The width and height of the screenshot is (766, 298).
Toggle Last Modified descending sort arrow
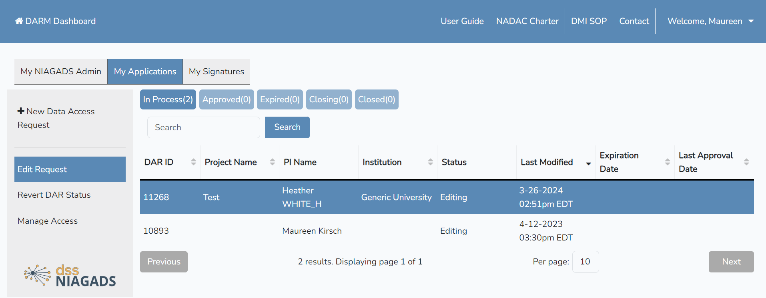588,163
